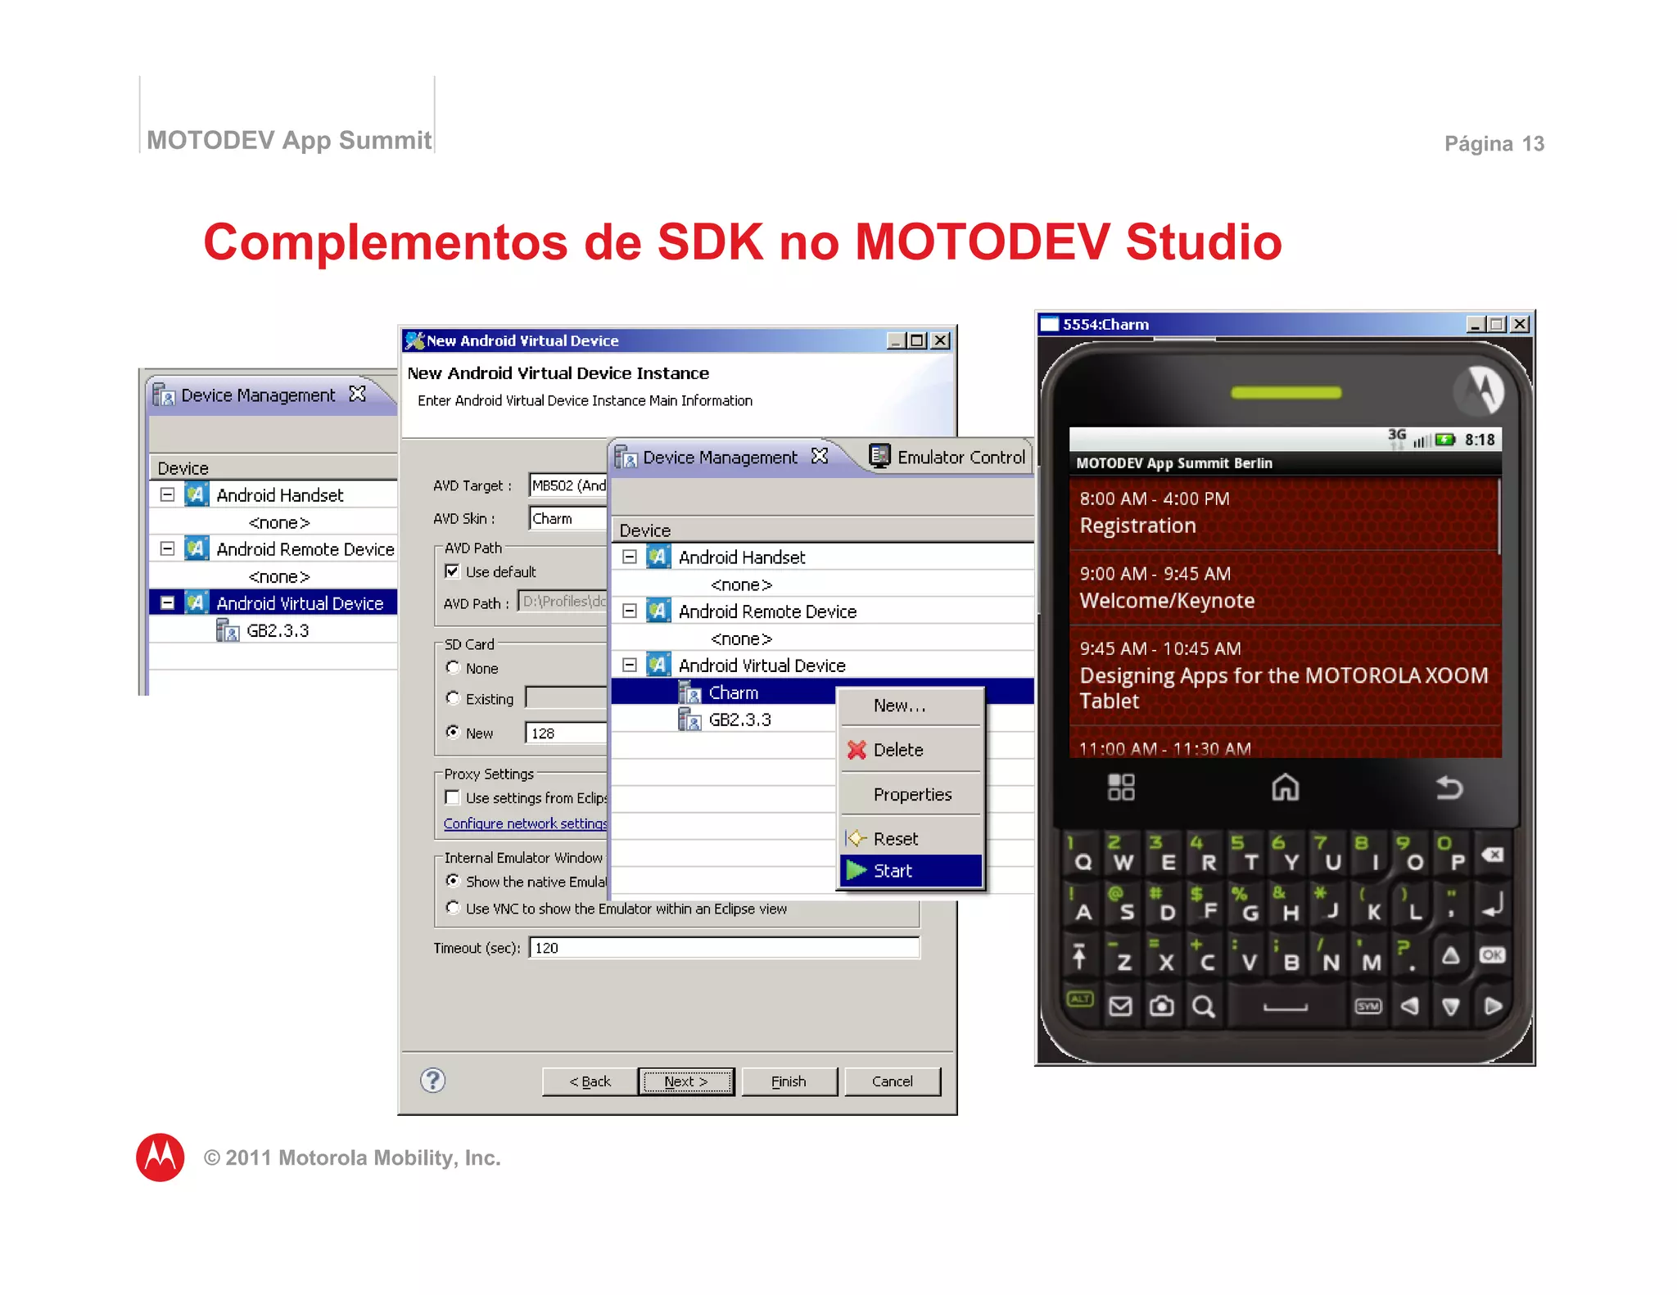Select Show the native Emulator radio button
The width and height of the screenshot is (1677, 1295).
click(452, 881)
